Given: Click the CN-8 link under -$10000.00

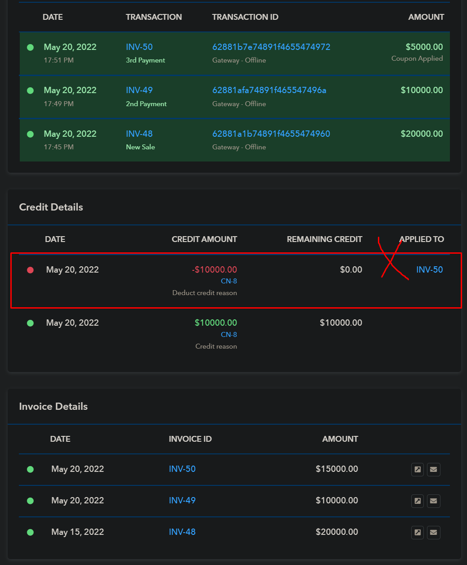Looking at the screenshot, I should point(229,281).
